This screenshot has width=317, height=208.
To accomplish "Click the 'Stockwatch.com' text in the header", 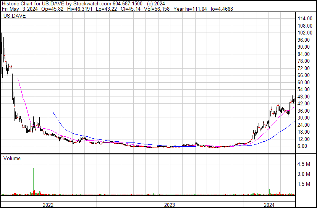I will click(92, 4).
